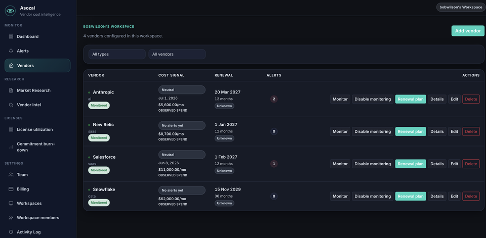486x238 pixels.
Task: Click the Vendor Intel search icon
Action: pos(11,105)
